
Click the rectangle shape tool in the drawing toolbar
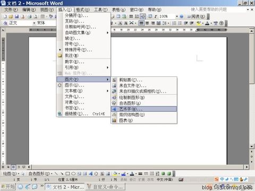pos(67,173)
